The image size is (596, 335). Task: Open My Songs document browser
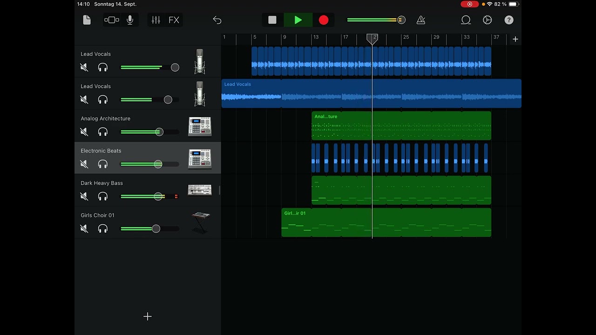coord(87,20)
